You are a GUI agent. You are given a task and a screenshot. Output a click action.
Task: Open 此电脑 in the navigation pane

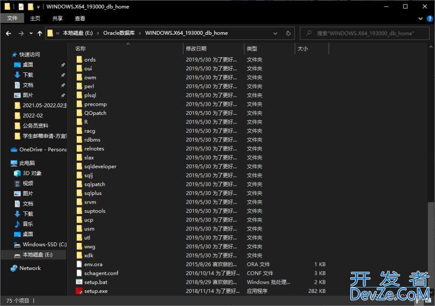(x=27, y=163)
